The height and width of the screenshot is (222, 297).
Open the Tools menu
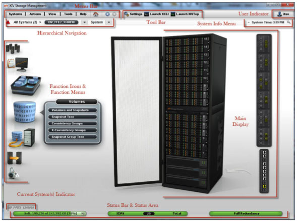(x=68, y=14)
